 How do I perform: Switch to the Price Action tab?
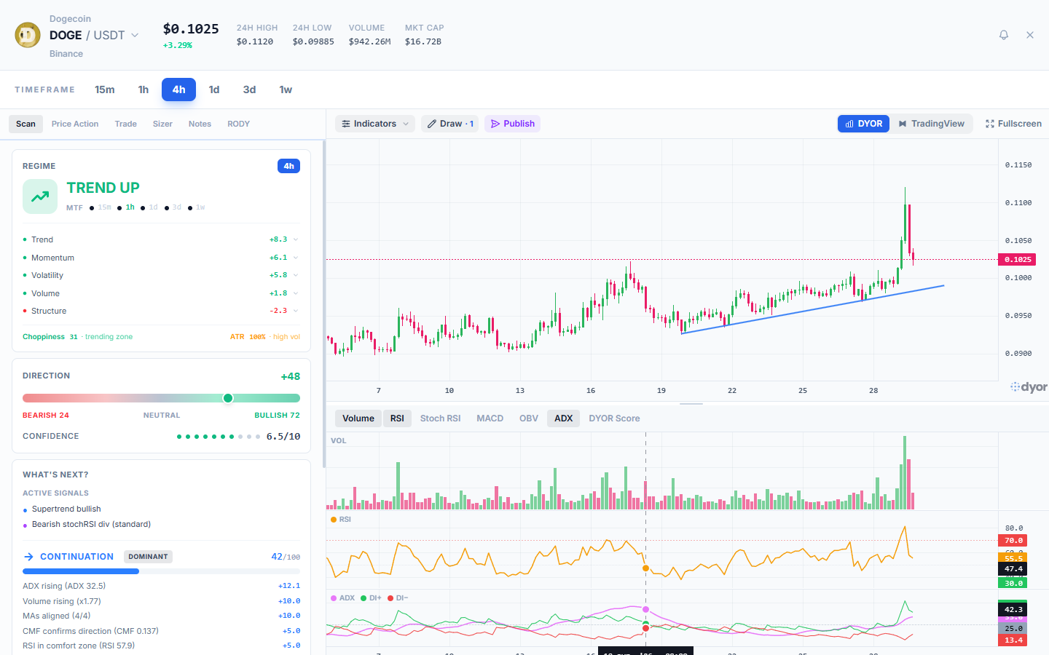(75, 124)
